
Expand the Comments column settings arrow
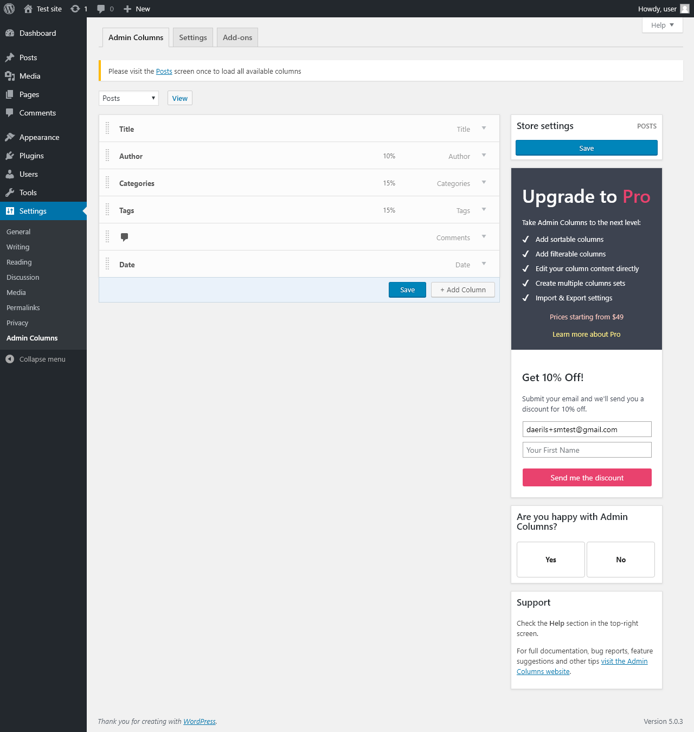484,237
